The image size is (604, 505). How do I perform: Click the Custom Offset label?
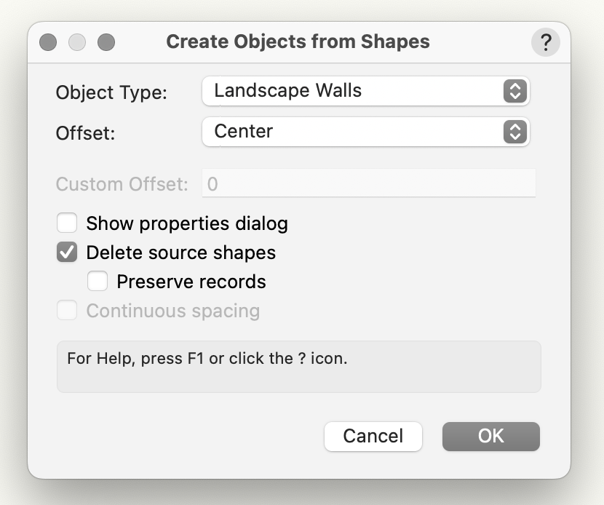(122, 184)
